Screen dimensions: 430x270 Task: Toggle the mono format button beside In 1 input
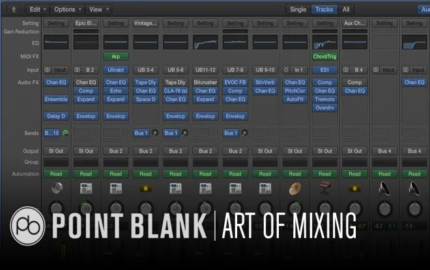coord(286,70)
